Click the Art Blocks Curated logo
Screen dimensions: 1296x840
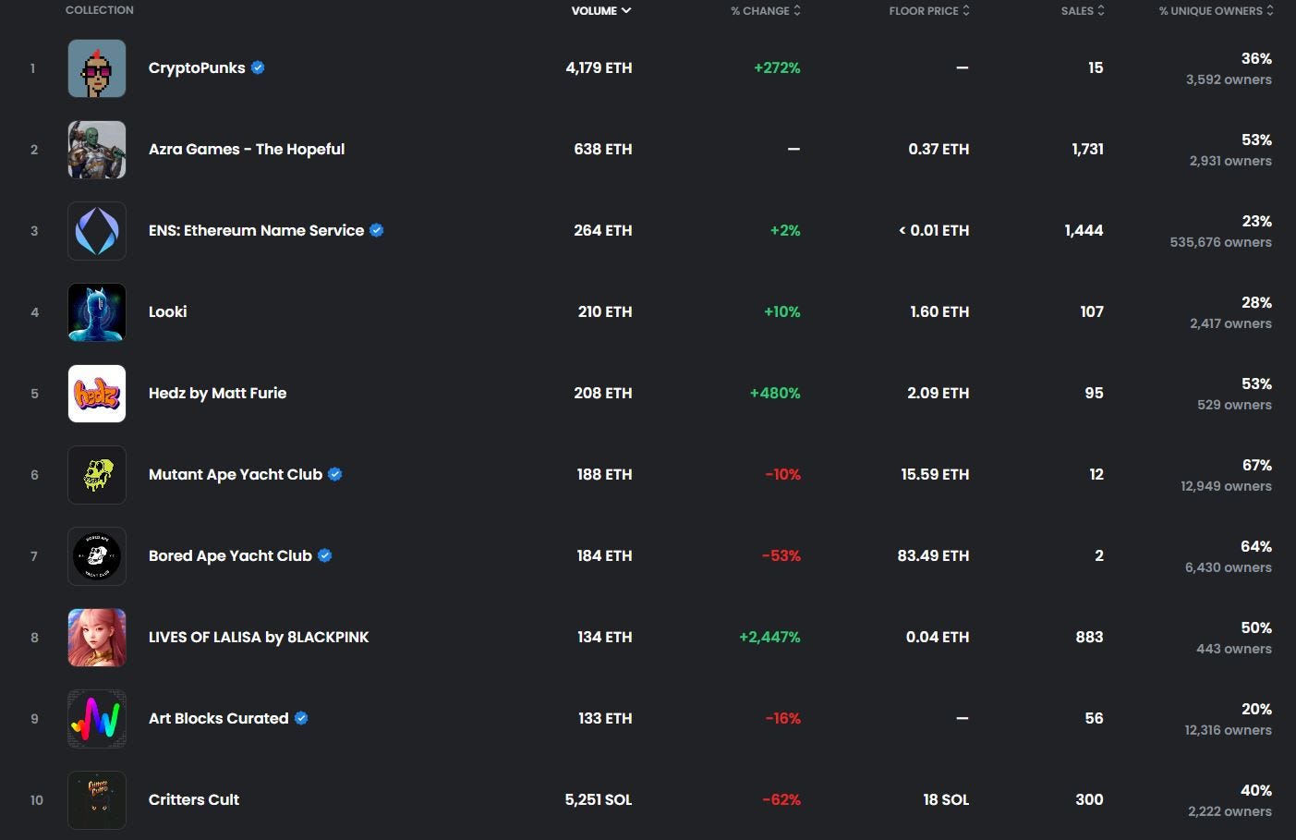pos(97,719)
